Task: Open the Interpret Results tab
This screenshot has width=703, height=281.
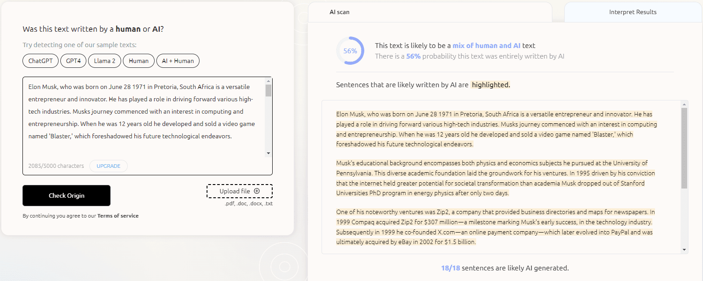Action: 633,12
